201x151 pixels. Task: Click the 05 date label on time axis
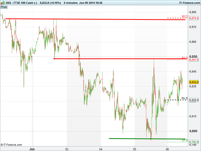tap(135, 149)
